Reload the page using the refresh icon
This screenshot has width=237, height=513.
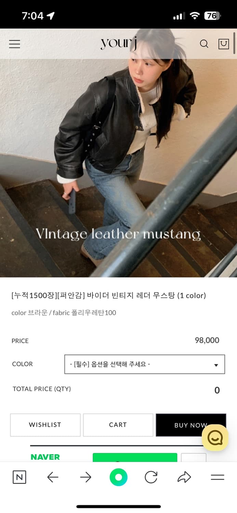pos(151,476)
